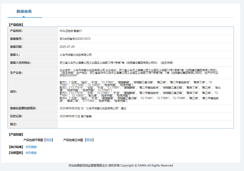
Task: Select the 产品名称 row label
Action: point(16,31)
